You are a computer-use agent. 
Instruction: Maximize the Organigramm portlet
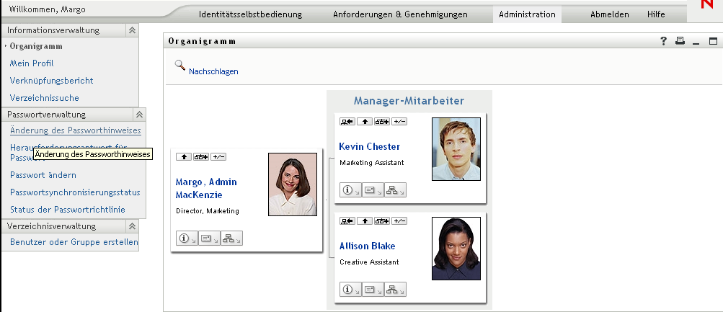point(713,41)
